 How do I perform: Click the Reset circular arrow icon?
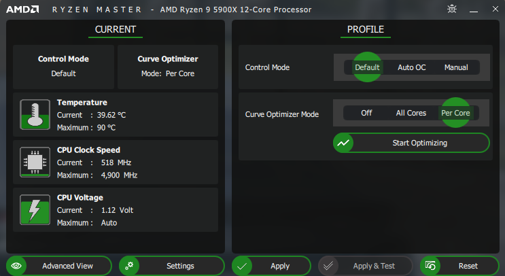430,266
